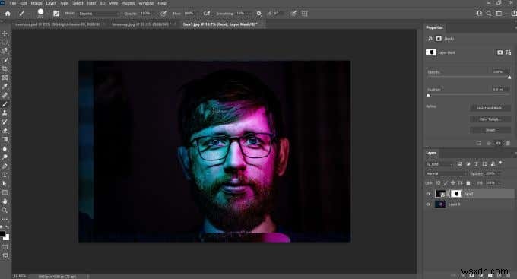Select the Eraser tool
Viewport: 517px width, 279px height.
point(5,131)
